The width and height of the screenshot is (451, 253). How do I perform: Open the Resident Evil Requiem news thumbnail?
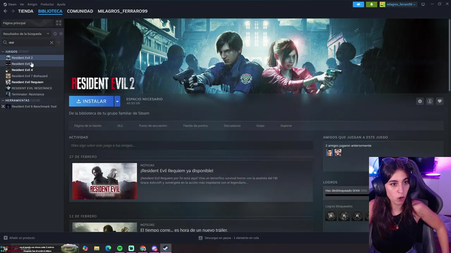(x=105, y=181)
